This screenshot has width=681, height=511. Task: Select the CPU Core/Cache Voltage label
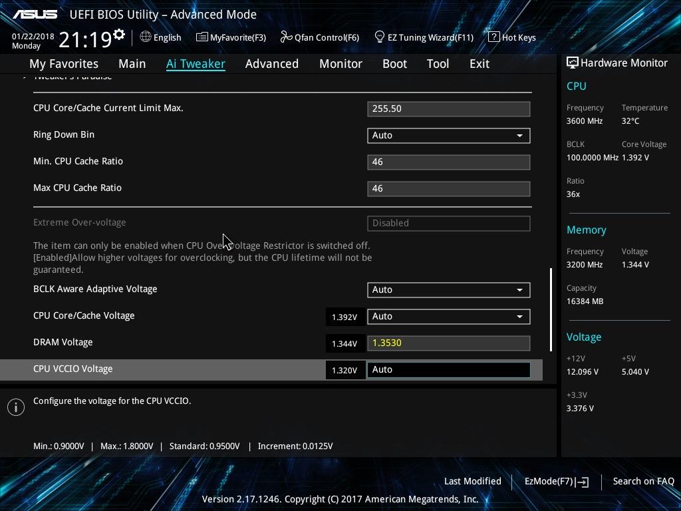point(84,316)
